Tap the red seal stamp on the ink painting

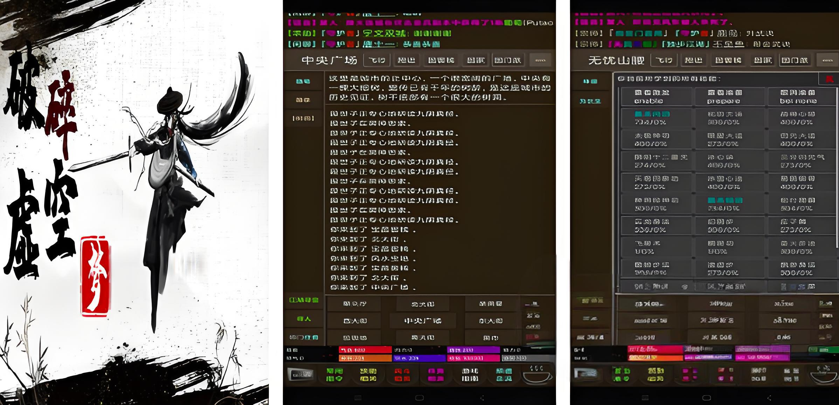(x=96, y=277)
